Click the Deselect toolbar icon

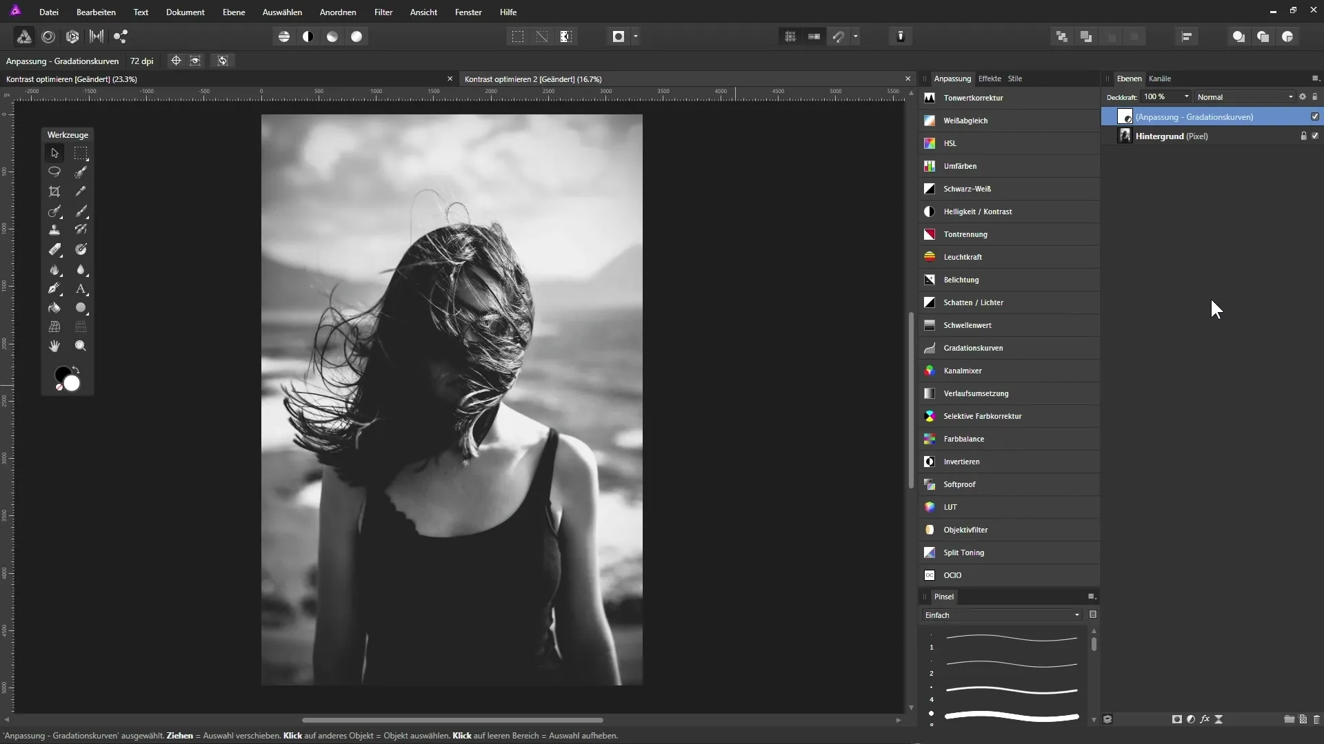click(x=542, y=37)
